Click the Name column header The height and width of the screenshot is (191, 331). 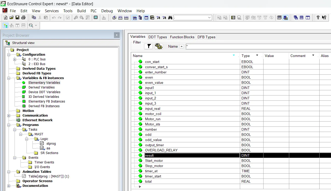tap(185, 56)
